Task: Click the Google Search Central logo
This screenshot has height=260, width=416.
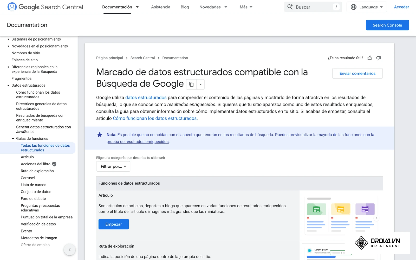Action: [x=45, y=7]
